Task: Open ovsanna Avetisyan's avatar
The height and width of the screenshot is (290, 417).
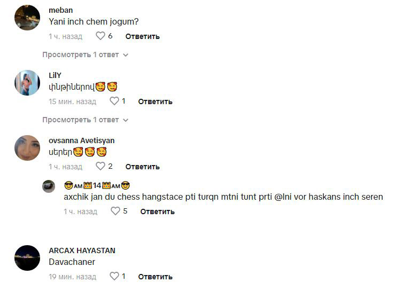Action: coord(27,148)
